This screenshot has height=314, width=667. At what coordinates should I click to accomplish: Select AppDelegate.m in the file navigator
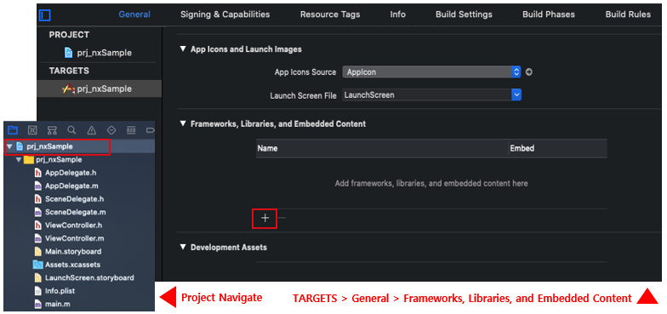click(x=71, y=186)
